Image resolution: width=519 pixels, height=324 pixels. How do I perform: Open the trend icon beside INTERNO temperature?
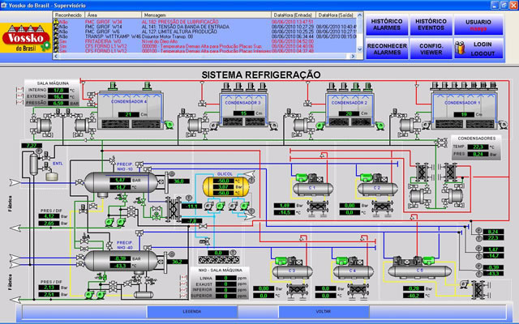point(19,90)
